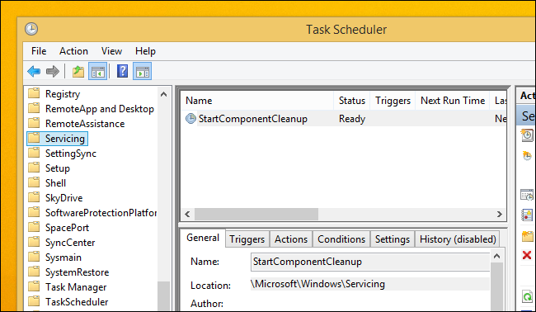Select the SystemRestore folder

pyautogui.click(x=77, y=272)
